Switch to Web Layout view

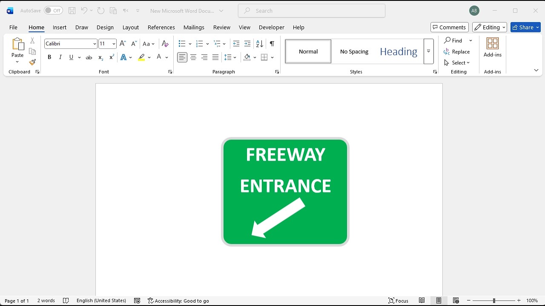(x=456, y=300)
